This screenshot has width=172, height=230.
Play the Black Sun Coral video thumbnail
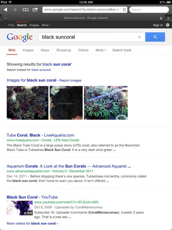click(x=20, y=208)
